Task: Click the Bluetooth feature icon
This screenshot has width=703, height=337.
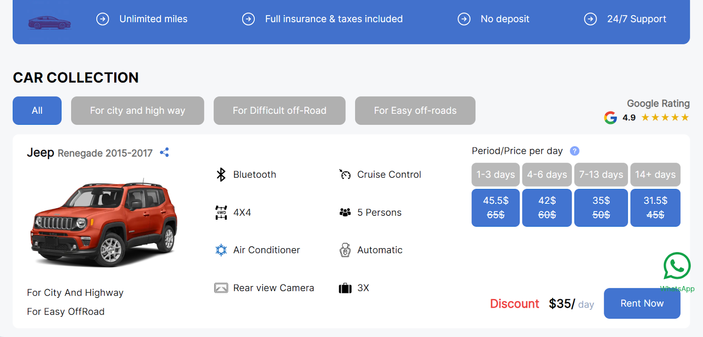Action: tap(221, 174)
